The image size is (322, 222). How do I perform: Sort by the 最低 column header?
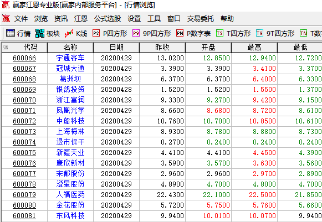(300, 48)
